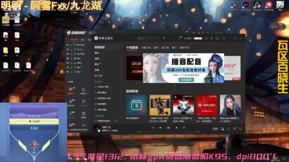Unlike the song 明明 via red heart
Screen dimensions: 289x162
pos(109,127)
